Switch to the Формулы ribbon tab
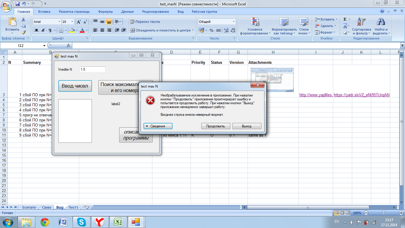405x228 pixels. point(105,12)
